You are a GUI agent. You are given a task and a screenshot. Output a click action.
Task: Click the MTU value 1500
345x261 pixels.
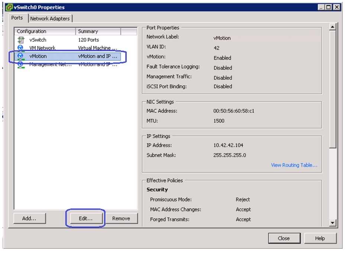[219, 121]
